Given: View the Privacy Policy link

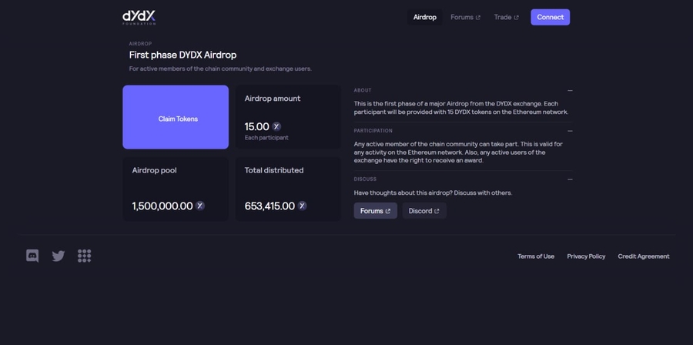Looking at the screenshot, I should point(586,256).
